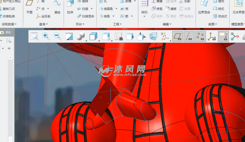Select the 边界混合 boundary blend tool
Screen dimensions: 245x142
pos(204,7)
